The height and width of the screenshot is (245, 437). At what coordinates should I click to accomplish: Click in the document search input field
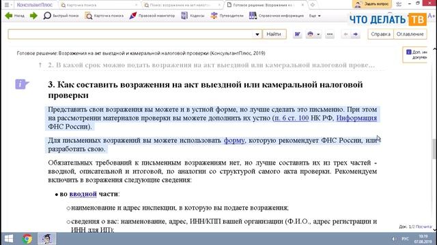[130, 34]
